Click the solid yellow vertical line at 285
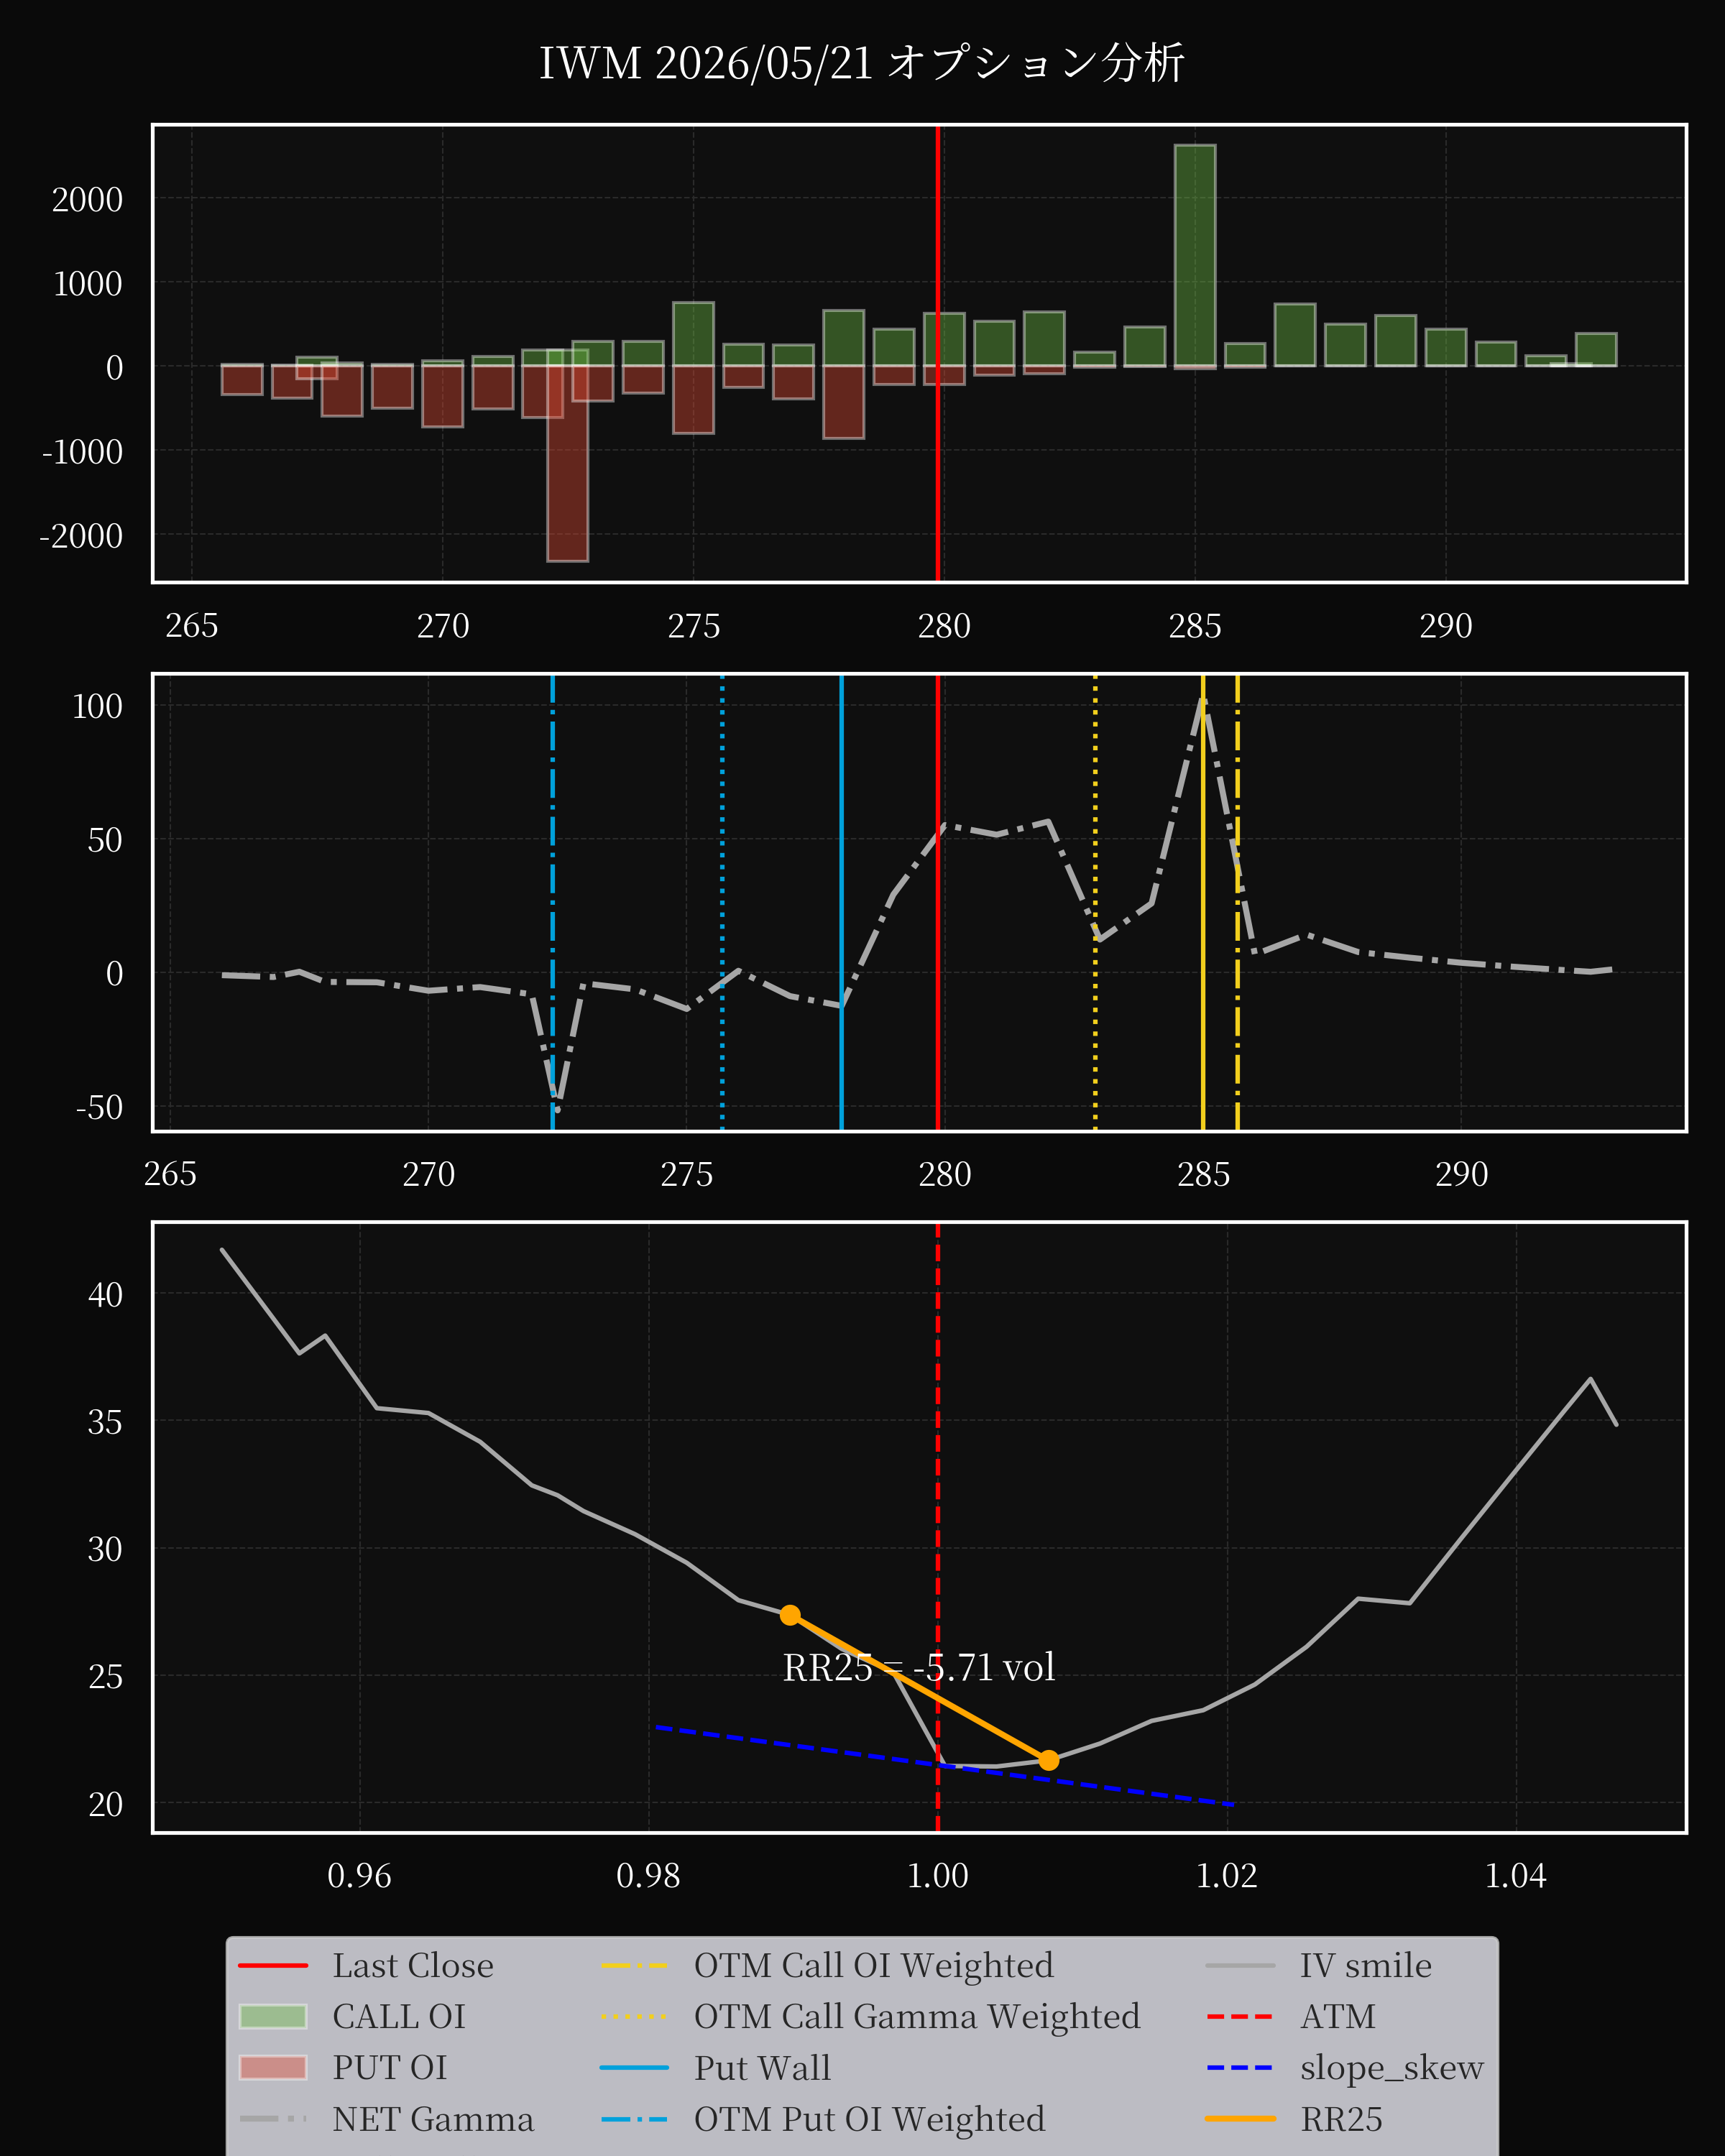The width and height of the screenshot is (1725, 2156). point(1203,903)
